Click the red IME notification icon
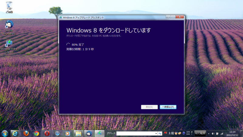243x137 pixels. [165, 133]
